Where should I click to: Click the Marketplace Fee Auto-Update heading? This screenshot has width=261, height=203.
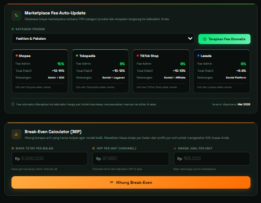pos(55,13)
